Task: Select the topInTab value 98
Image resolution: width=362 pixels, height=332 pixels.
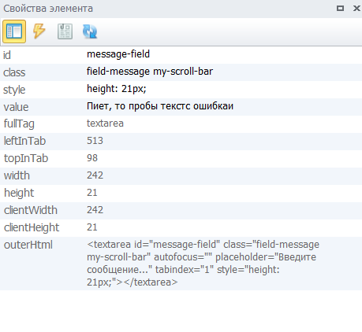Action: click(x=92, y=158)
